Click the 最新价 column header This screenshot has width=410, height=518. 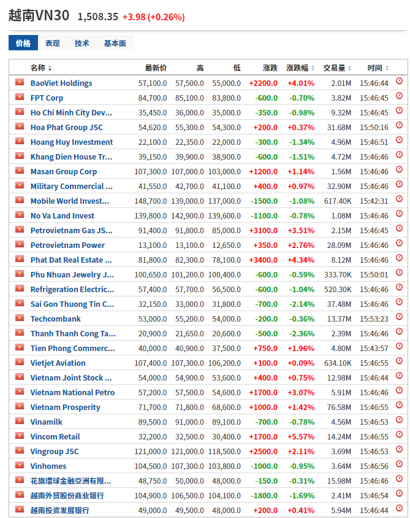(156, 68)
